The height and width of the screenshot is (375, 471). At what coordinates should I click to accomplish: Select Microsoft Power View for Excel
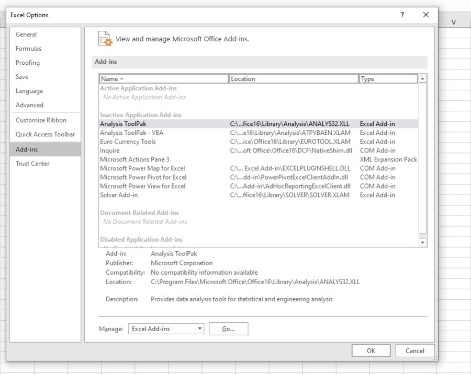(259, 186)
